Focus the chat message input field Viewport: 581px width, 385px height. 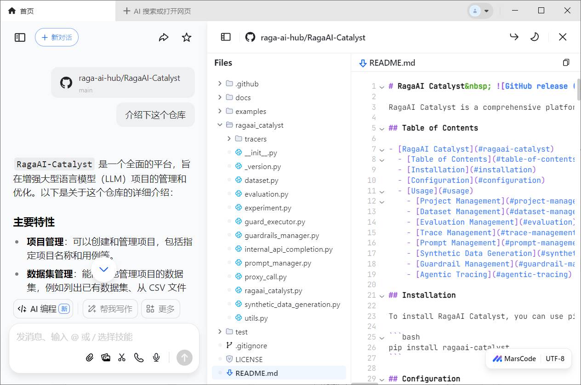104,337
